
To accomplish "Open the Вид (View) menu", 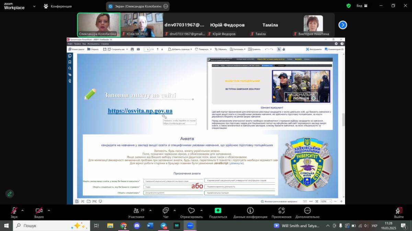I will click(x=362, y=6).
